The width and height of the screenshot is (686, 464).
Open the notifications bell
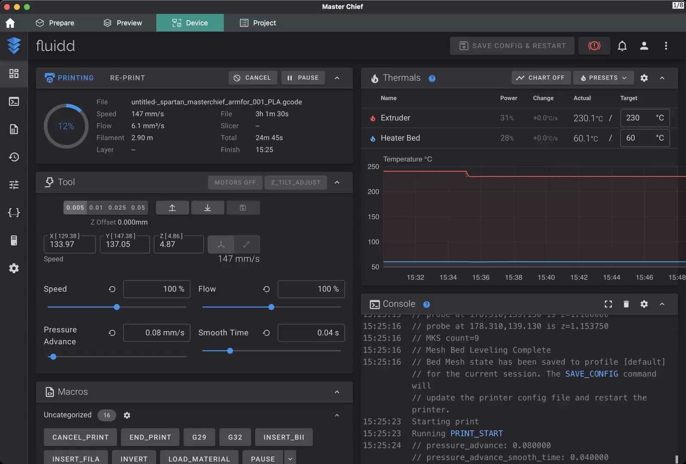tap(622, 46)
